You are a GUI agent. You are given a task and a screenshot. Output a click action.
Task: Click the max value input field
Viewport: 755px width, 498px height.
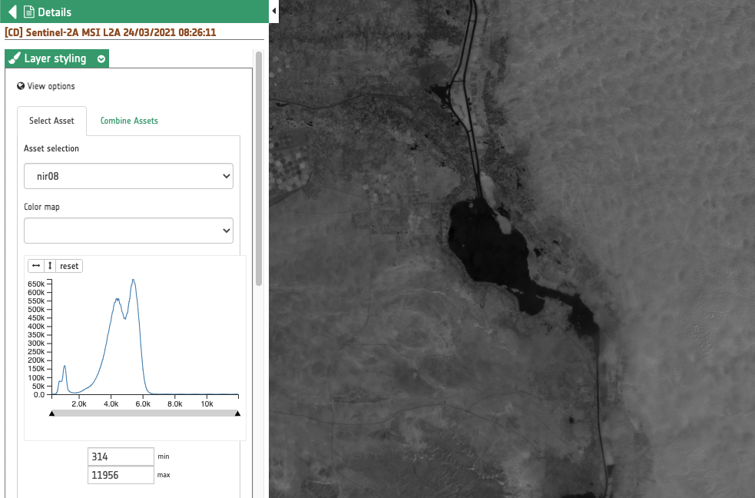121,475
